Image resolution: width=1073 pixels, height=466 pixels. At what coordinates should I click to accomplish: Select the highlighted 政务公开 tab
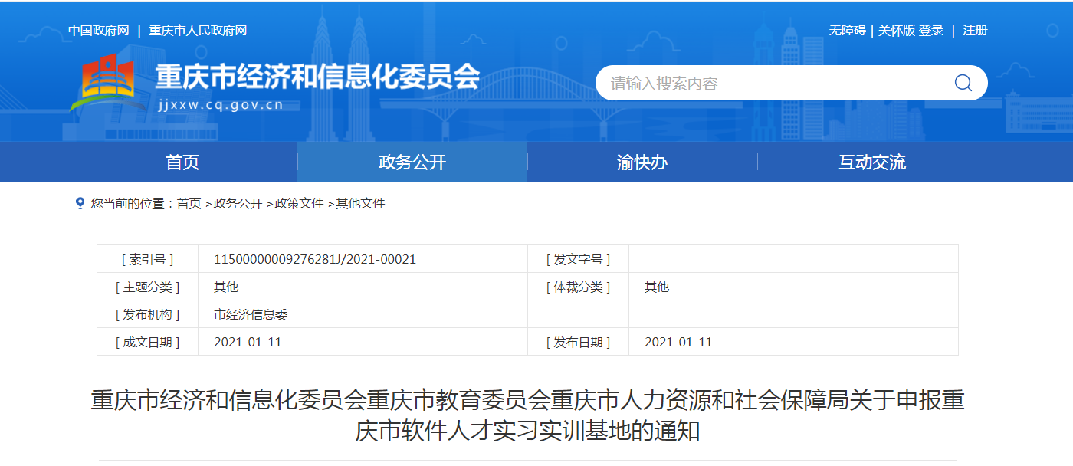point(412,162)
